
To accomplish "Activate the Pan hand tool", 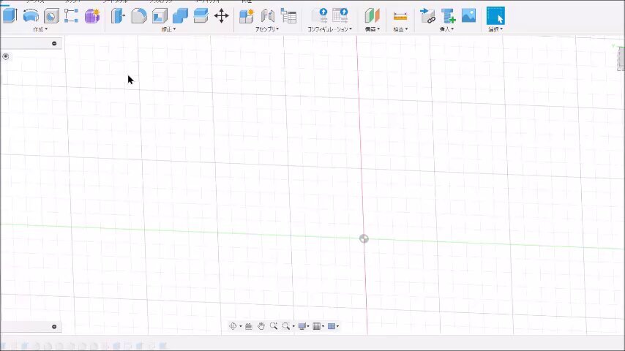I will click(x=261, y=326).
